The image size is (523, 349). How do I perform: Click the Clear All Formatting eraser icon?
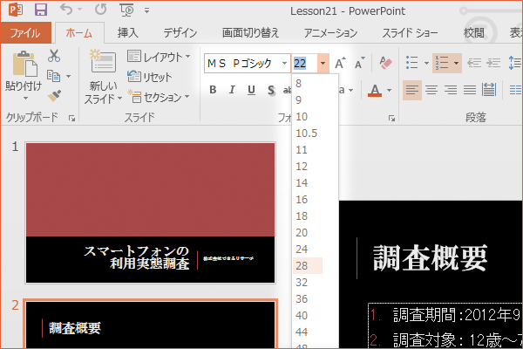(x=385, y=63)
